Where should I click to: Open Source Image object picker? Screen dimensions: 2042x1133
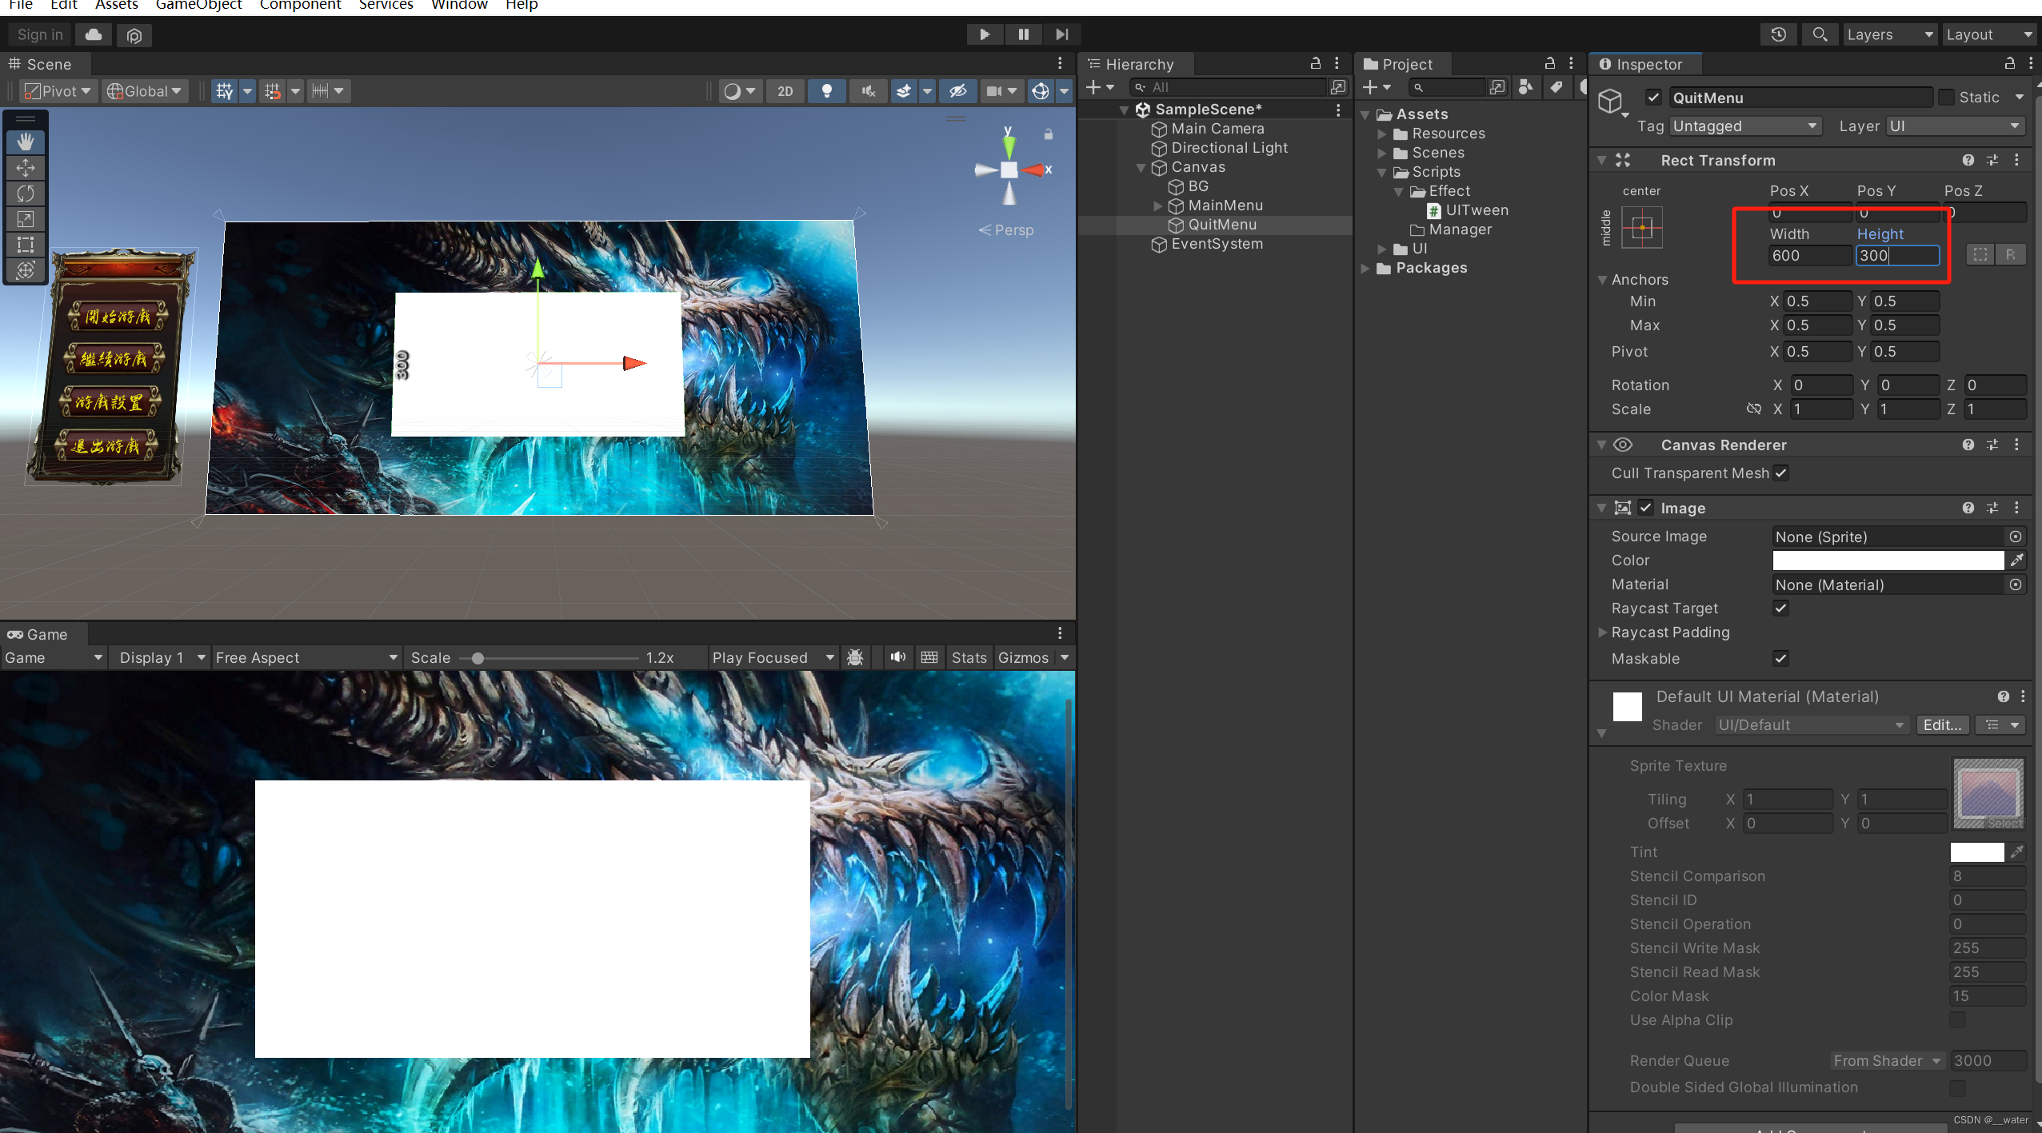point(2016,537)
